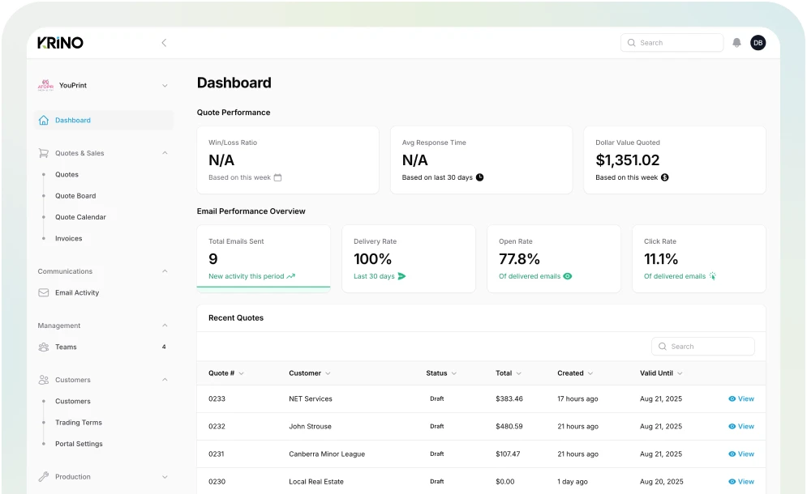The height and width of the screenshot is (494, 807).
Task: View quote 0233 for NET Services
Action: (x=741, y=399)
